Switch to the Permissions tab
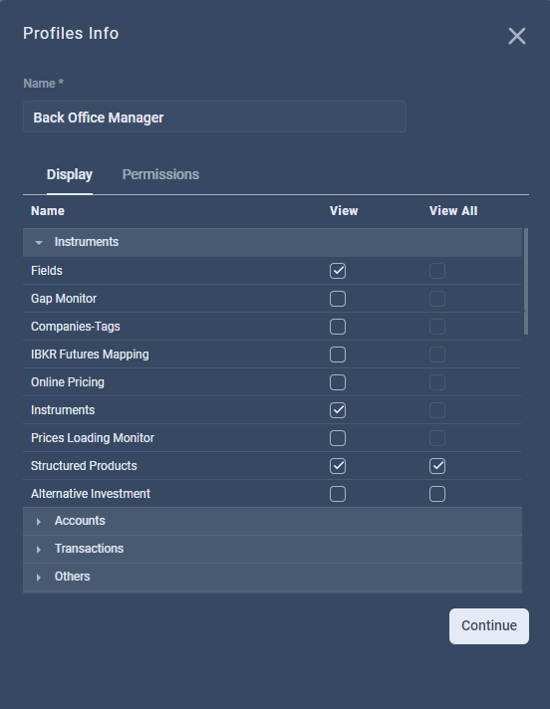This screenshot has width=550, height=709. pyautogui.click(x=160, y=174)
